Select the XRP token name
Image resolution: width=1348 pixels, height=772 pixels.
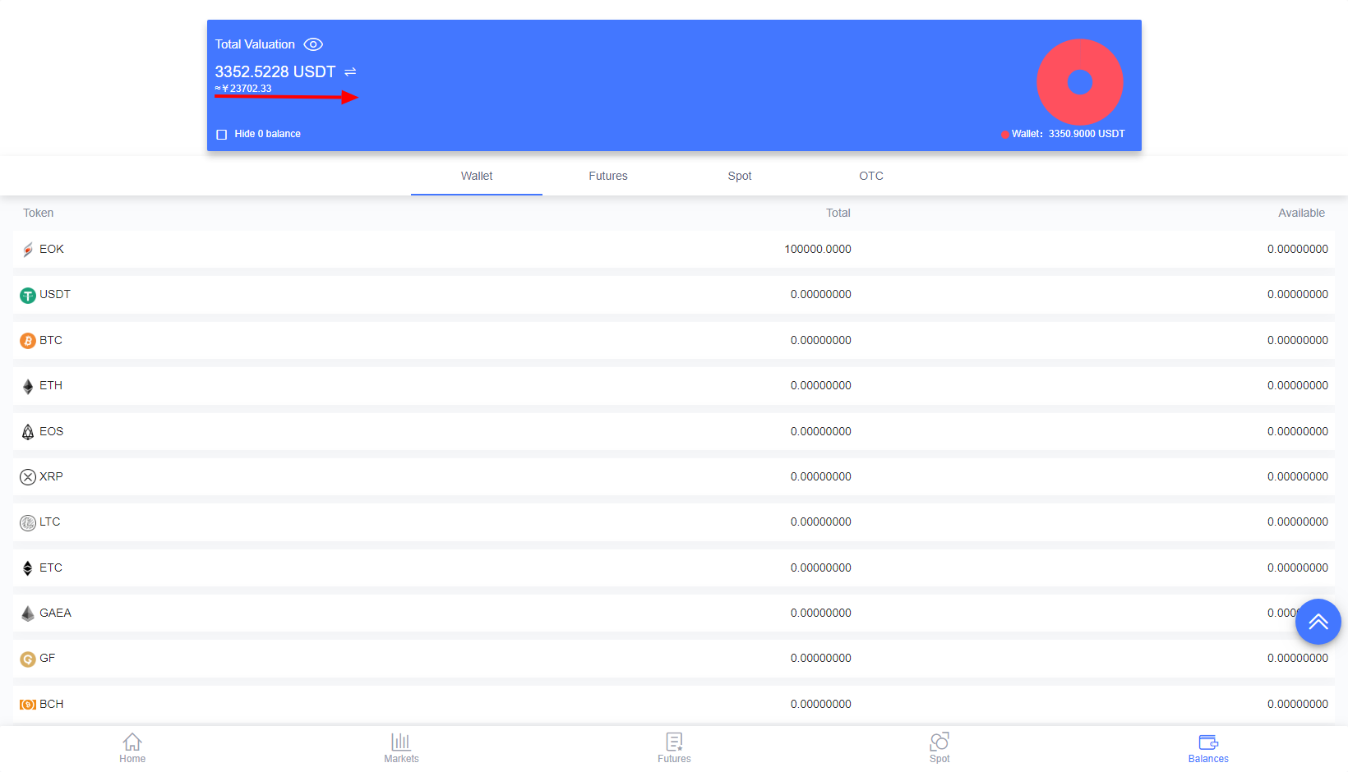point(51,476)
